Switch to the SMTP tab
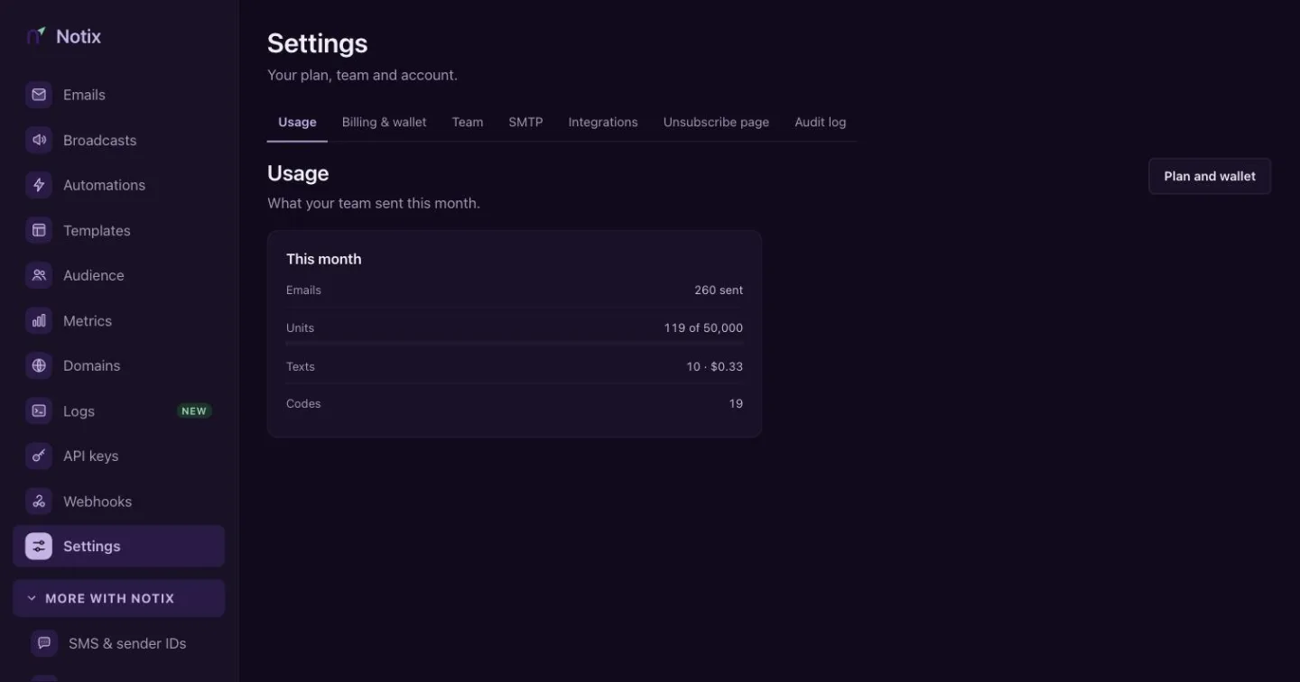 pos(525,122)
